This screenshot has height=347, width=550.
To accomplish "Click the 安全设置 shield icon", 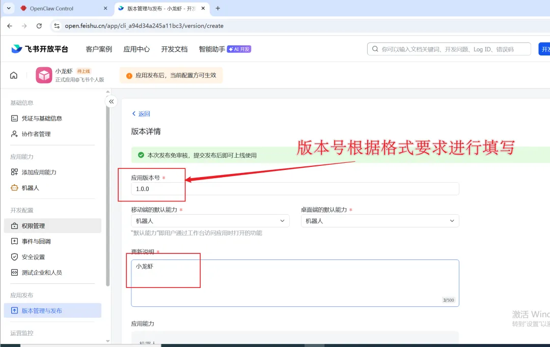I will [14, 257].
